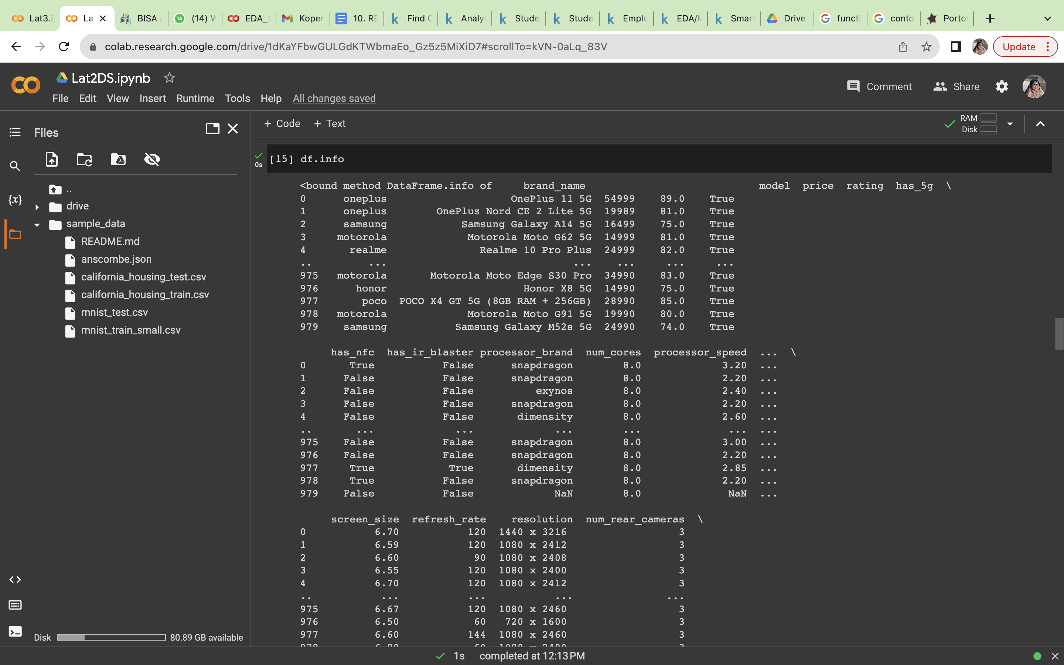Dismiss the bottom status bar with X
The width and height of the screenshot is (1064, 665).
point(1054,656)
